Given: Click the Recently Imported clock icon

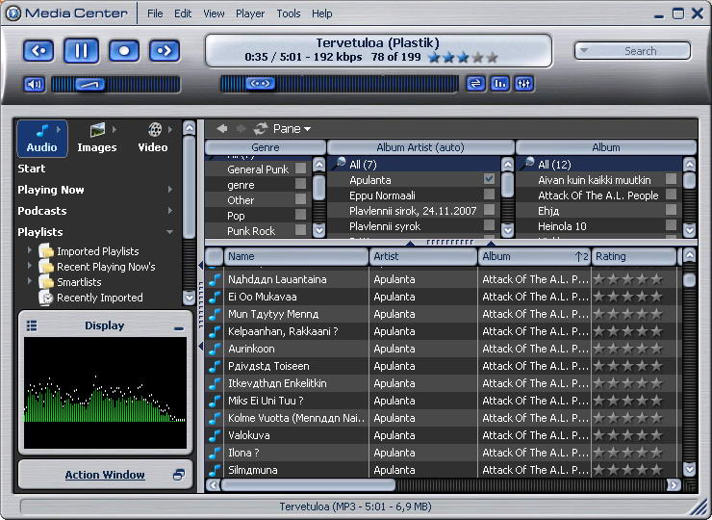Looking at the screenshot, I should click(x=46, y=298).
